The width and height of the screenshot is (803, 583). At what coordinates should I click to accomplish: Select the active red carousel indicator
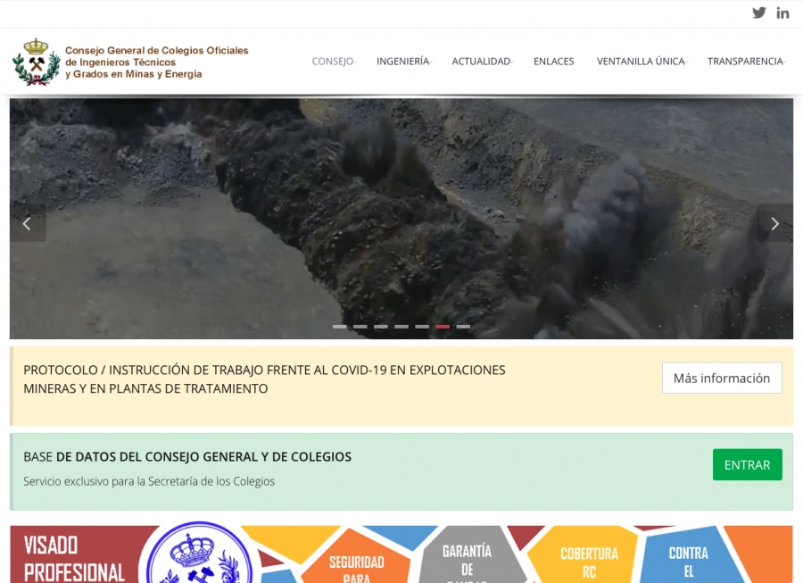[x=443, y=327]
